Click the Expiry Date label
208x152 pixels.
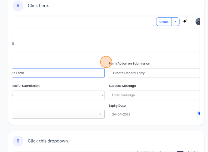click(x=117, y=106)
